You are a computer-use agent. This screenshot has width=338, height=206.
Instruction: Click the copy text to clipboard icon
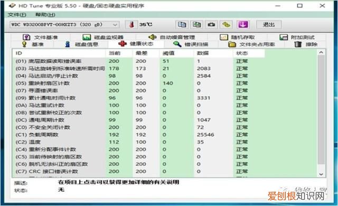(x=182, y=25)
